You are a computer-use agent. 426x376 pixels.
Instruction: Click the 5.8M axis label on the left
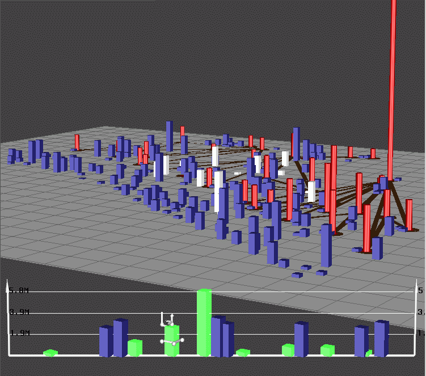[x=19, y=291]
